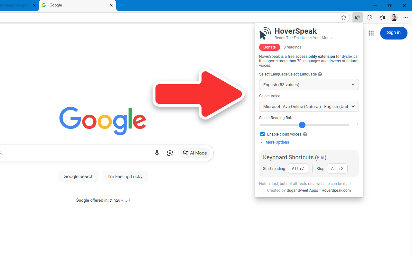
Task: Open the Microsoft Ava voice dropdown
Action: click(309, 106)
